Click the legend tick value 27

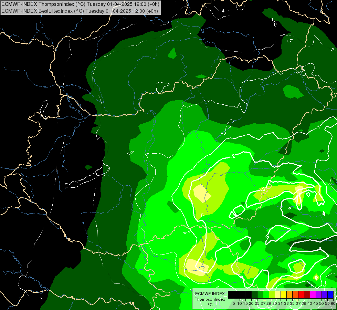coord(263,303)
